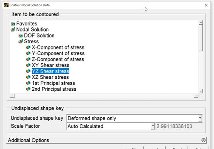Click the highlighted YZ Shear stress item

pyautogui.click(x=50, y=71)
